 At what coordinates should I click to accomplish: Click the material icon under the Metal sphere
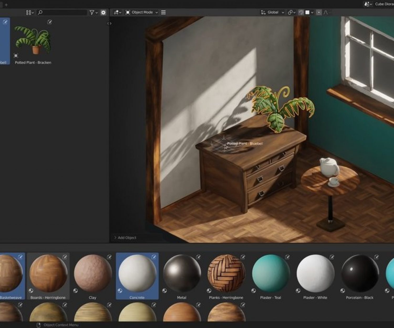(164, 290)
